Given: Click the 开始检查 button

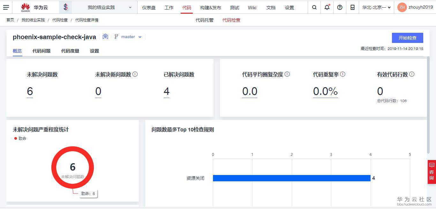Looking at the screenshot, I should [408, 38].
